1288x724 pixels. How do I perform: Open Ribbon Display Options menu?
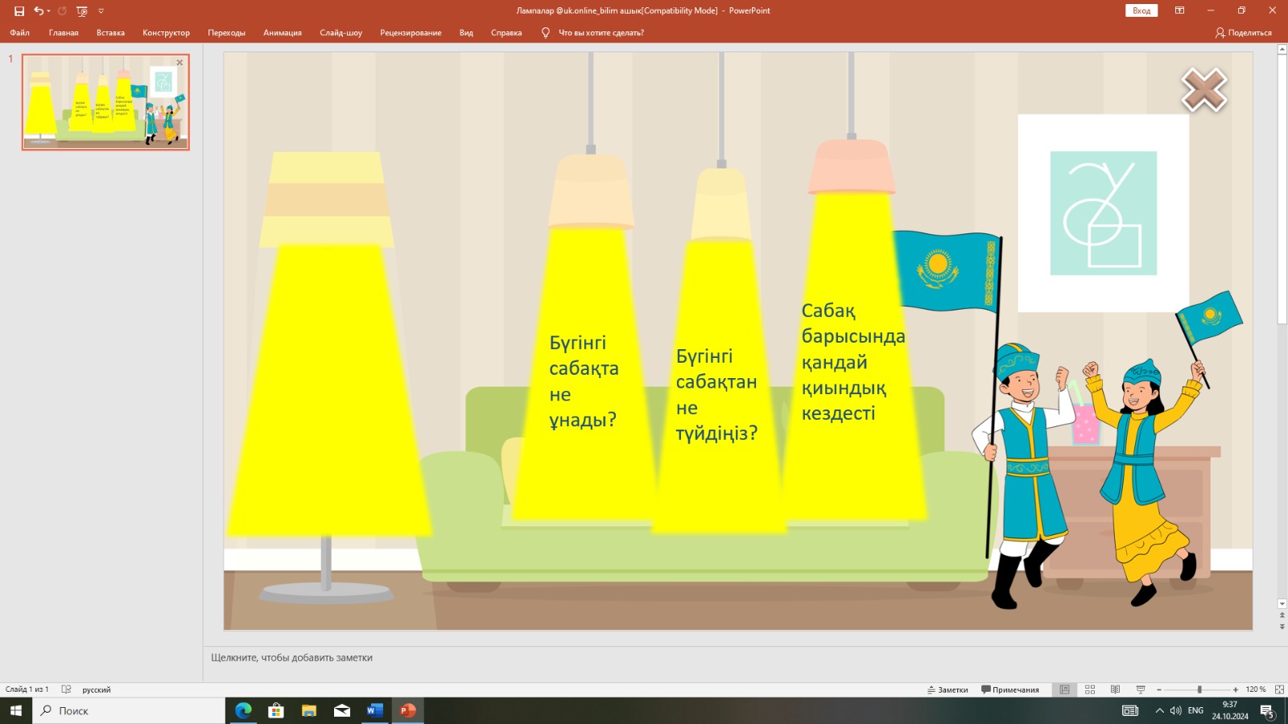coord(1179,10)
